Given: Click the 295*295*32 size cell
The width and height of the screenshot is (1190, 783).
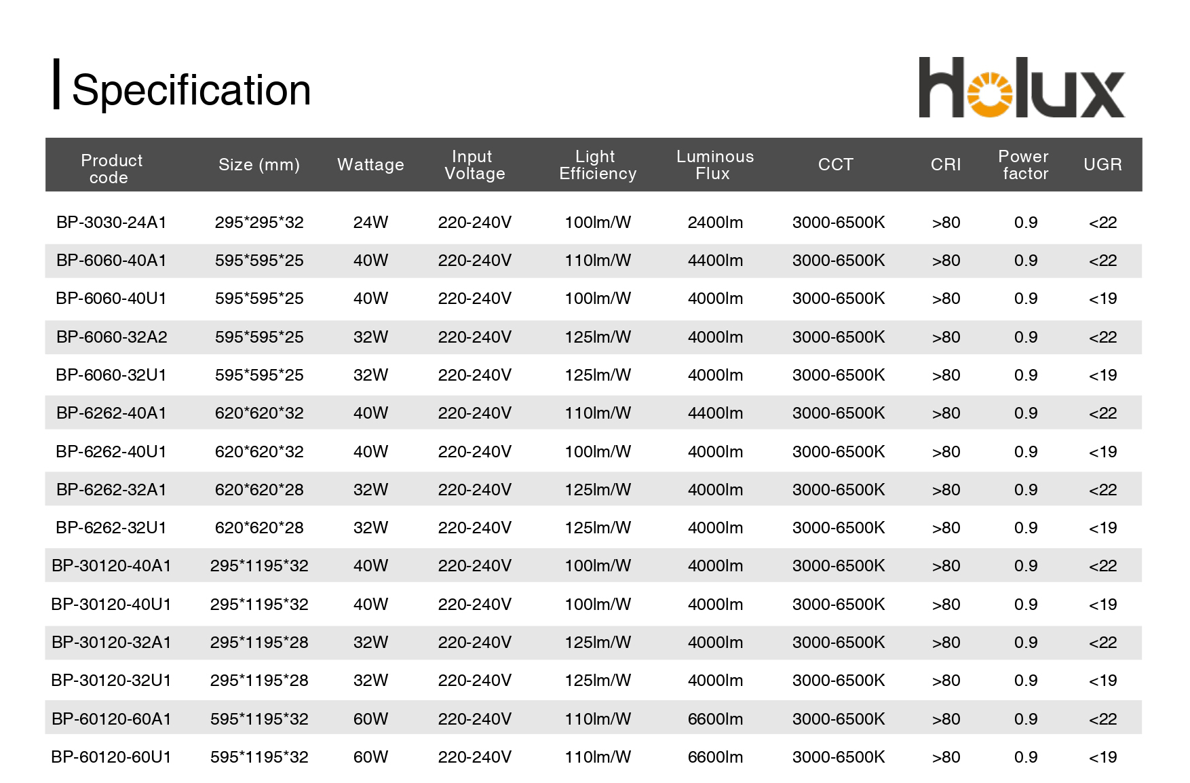Looking at the screenshot, I should click(258, 223).
